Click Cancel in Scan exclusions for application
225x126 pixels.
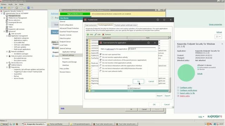[151, 82]
